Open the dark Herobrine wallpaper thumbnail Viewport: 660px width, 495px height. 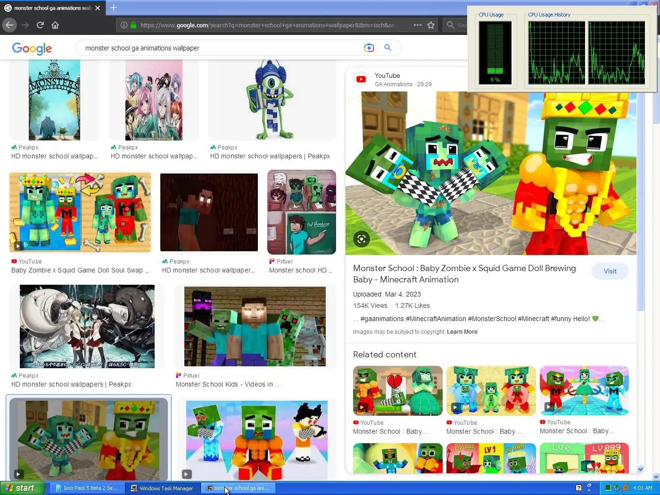209,212
